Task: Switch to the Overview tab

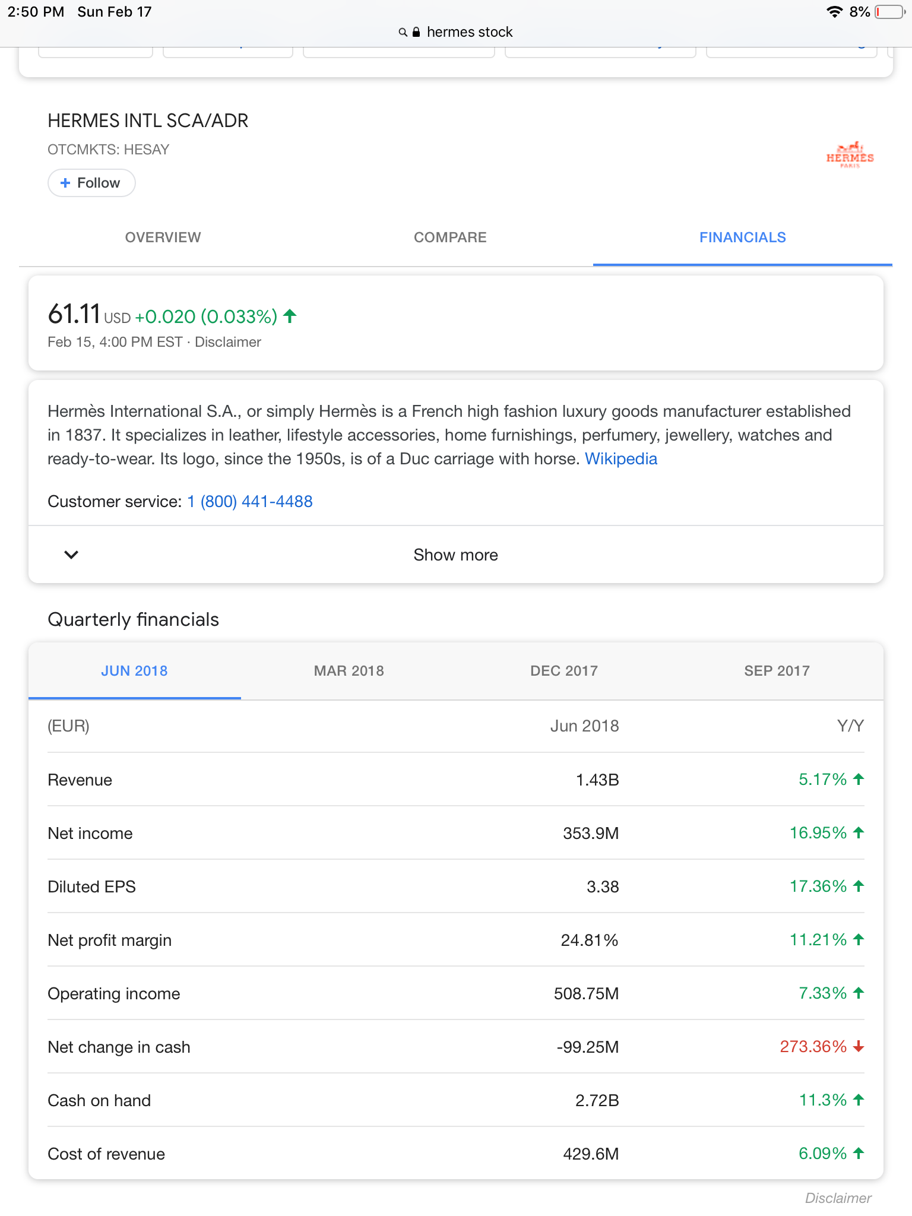Action: (x=163, y=237)
